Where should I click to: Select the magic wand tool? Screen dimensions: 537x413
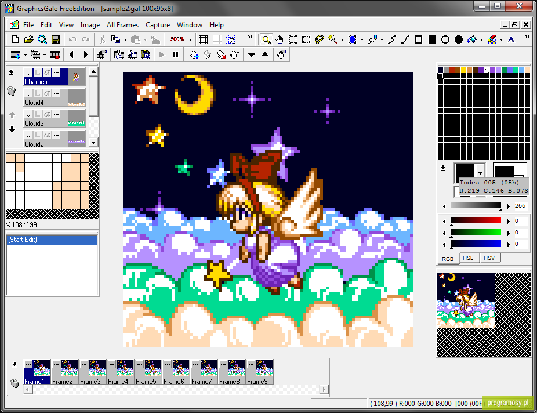(x=332, y=39)
